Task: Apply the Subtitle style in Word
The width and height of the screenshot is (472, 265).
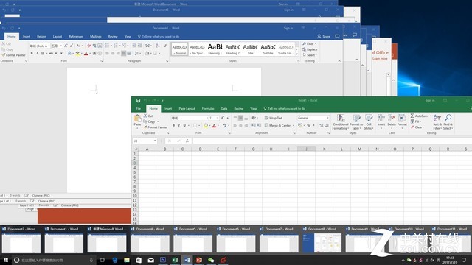Action: (x=268, y=49)
